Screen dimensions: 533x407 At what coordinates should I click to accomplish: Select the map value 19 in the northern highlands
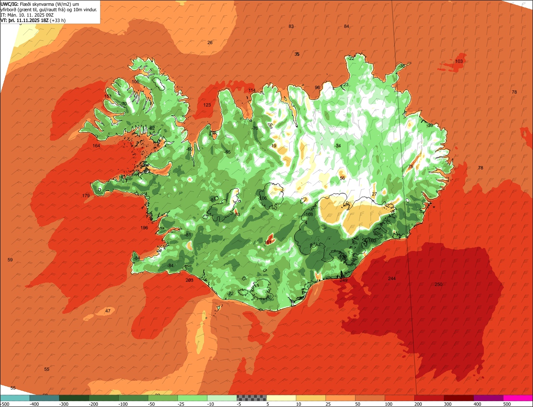tap(274, 146)
